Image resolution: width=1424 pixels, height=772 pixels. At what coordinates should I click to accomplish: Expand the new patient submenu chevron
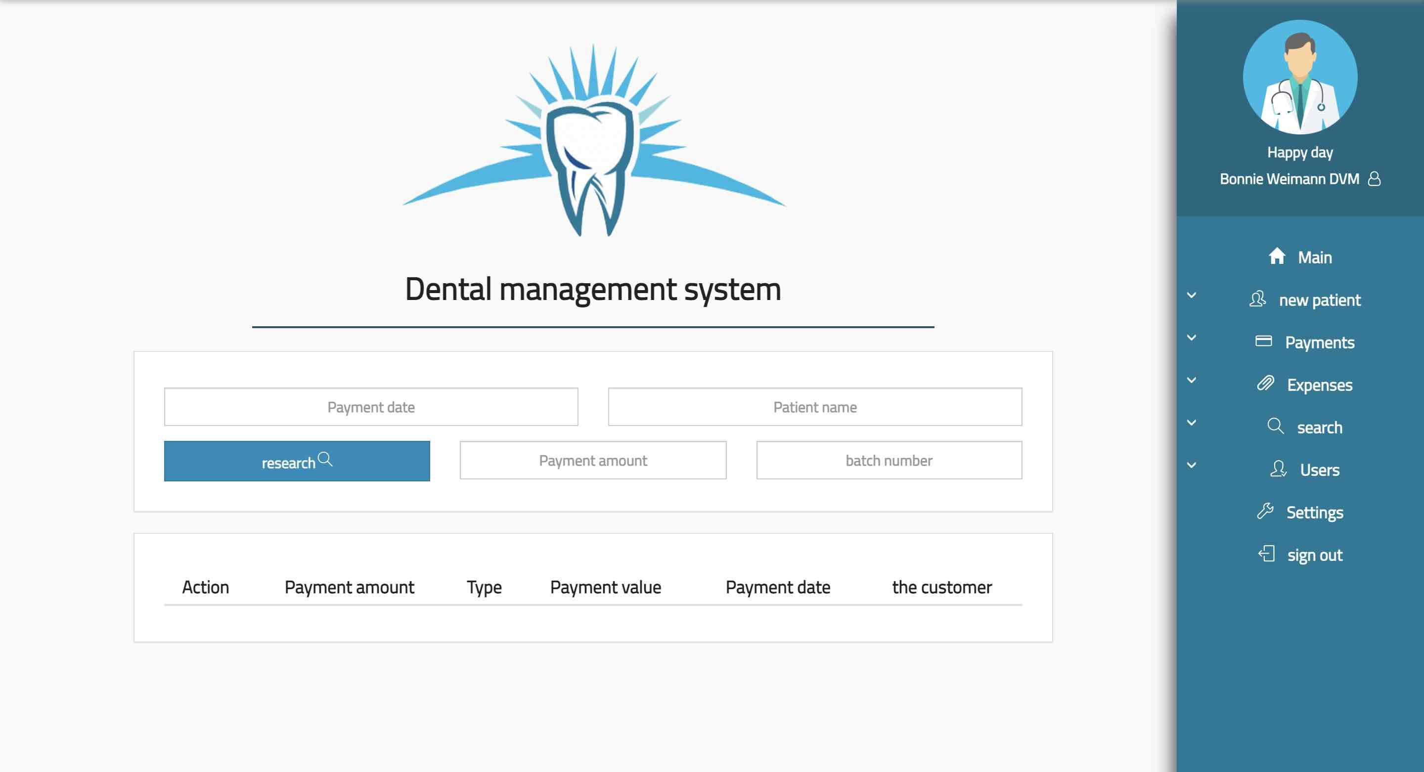[1192, 295]
